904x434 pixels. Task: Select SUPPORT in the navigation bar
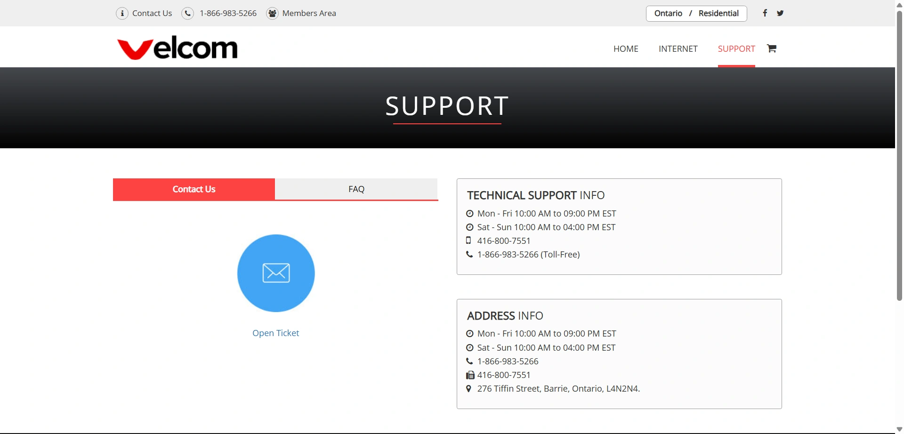[x=736, y=49]
